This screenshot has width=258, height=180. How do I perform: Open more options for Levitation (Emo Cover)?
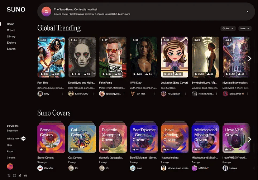(x=186, y=94)
